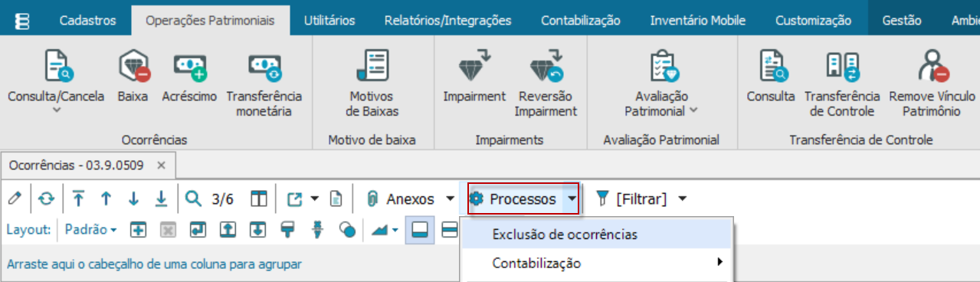This screenshot has width=980, height=282.
Task: Close the Ocorrências - 03.9.0509 tab
Action: 161,166
